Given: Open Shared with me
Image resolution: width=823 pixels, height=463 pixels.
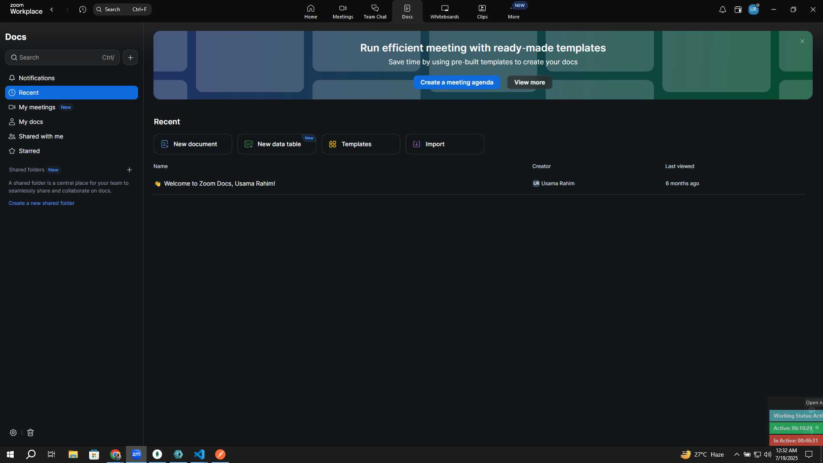Looking at the screenshot, I should pyautogui.click(x=72, y=136).
